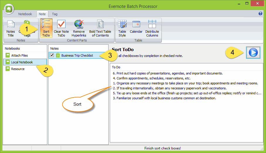This screenshot has width=266, height=153.
Task: Close the Evernote Batch Processor window
Action: (x=257, y=4)
